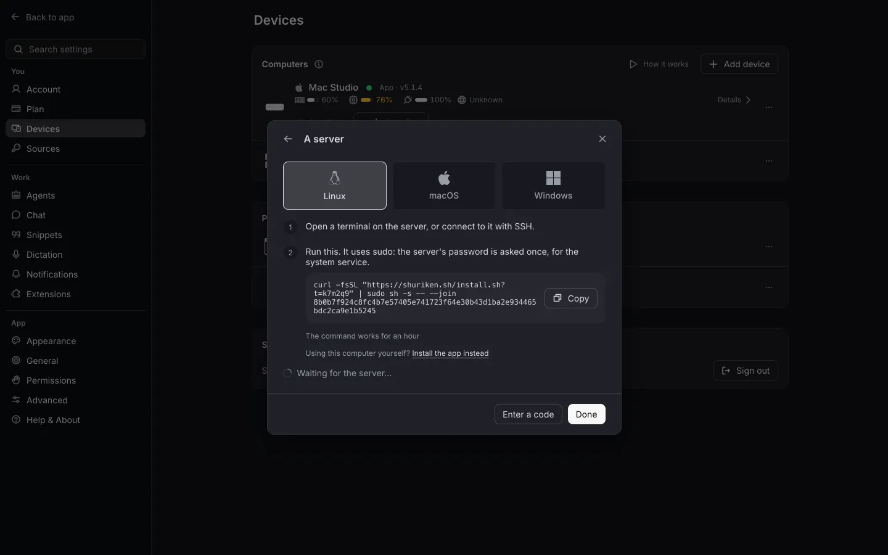Click the Done button
This screenshot has width=888, height=555.
[x=586, y=414]
